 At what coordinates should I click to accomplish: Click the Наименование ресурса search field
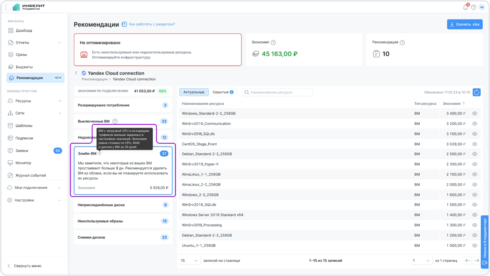[x=277, y=92]
